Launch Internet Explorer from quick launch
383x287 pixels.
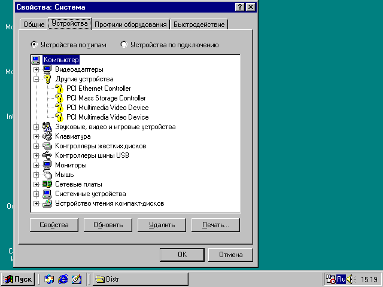(63, 279)
